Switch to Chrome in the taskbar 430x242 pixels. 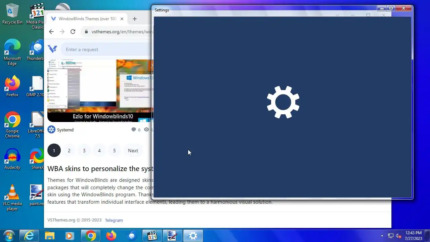[x=91, y=236]
